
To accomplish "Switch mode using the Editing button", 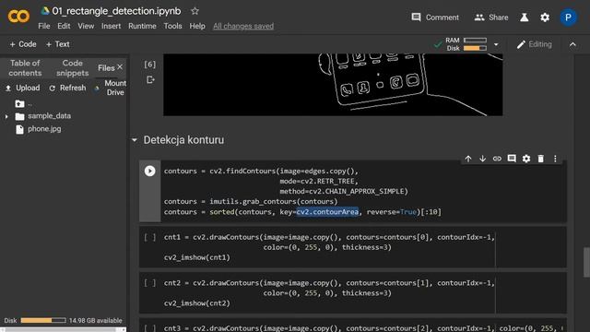I will [535, 44].
